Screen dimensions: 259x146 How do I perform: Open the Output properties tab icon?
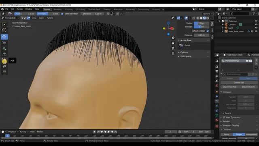(x=217, y=71)
